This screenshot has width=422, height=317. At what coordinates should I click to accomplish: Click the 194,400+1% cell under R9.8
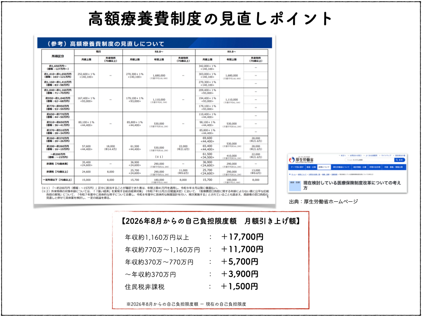pyautogui.click(x=207, y=100)
